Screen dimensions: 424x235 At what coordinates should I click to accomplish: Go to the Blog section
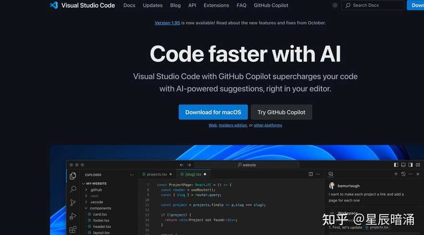tap(175, 5)
